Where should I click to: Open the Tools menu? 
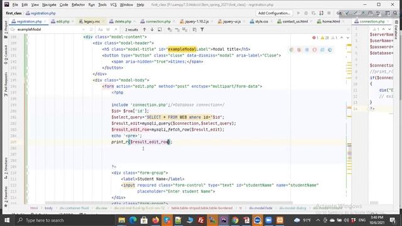102,4
